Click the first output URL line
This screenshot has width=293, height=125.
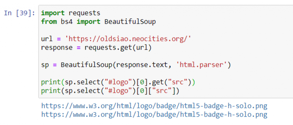click(154, 106)
